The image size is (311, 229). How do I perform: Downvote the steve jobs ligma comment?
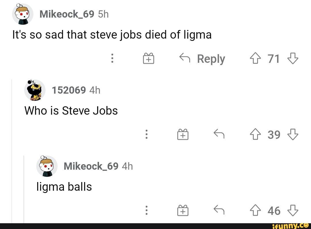(x=293, y=58)
